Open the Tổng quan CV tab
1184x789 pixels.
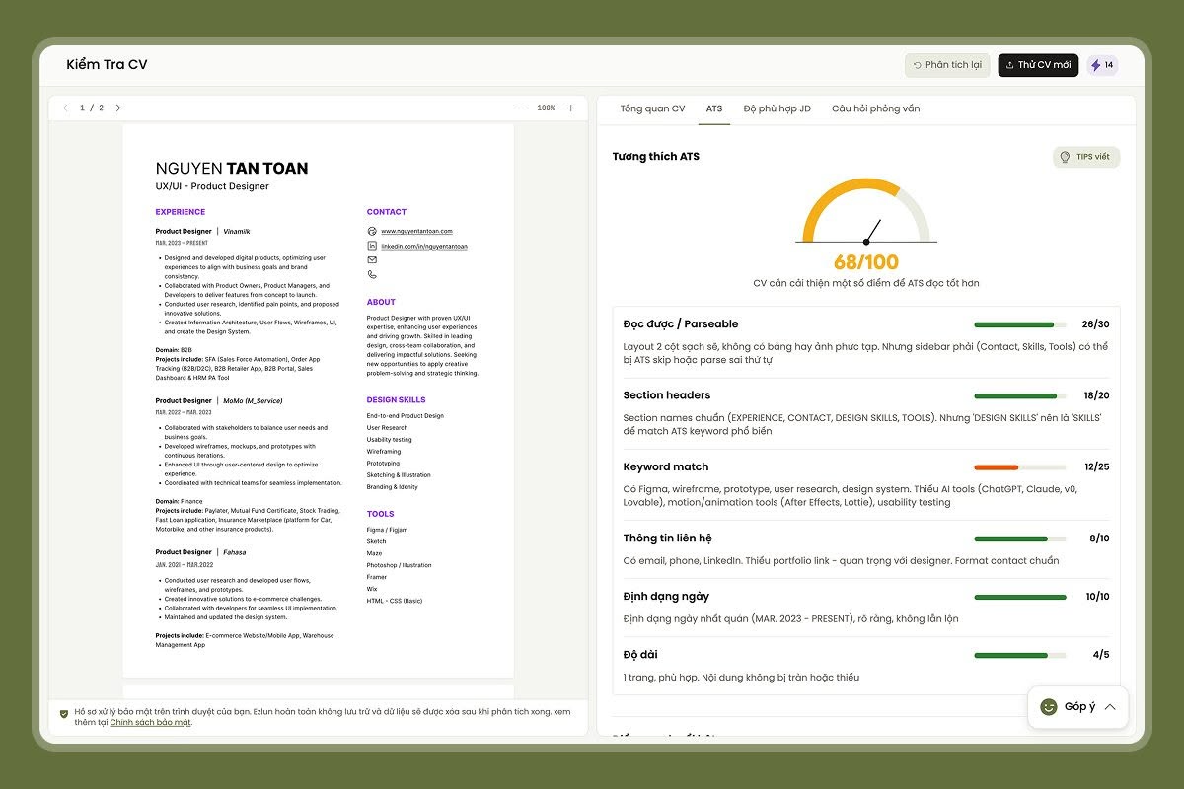652,108
